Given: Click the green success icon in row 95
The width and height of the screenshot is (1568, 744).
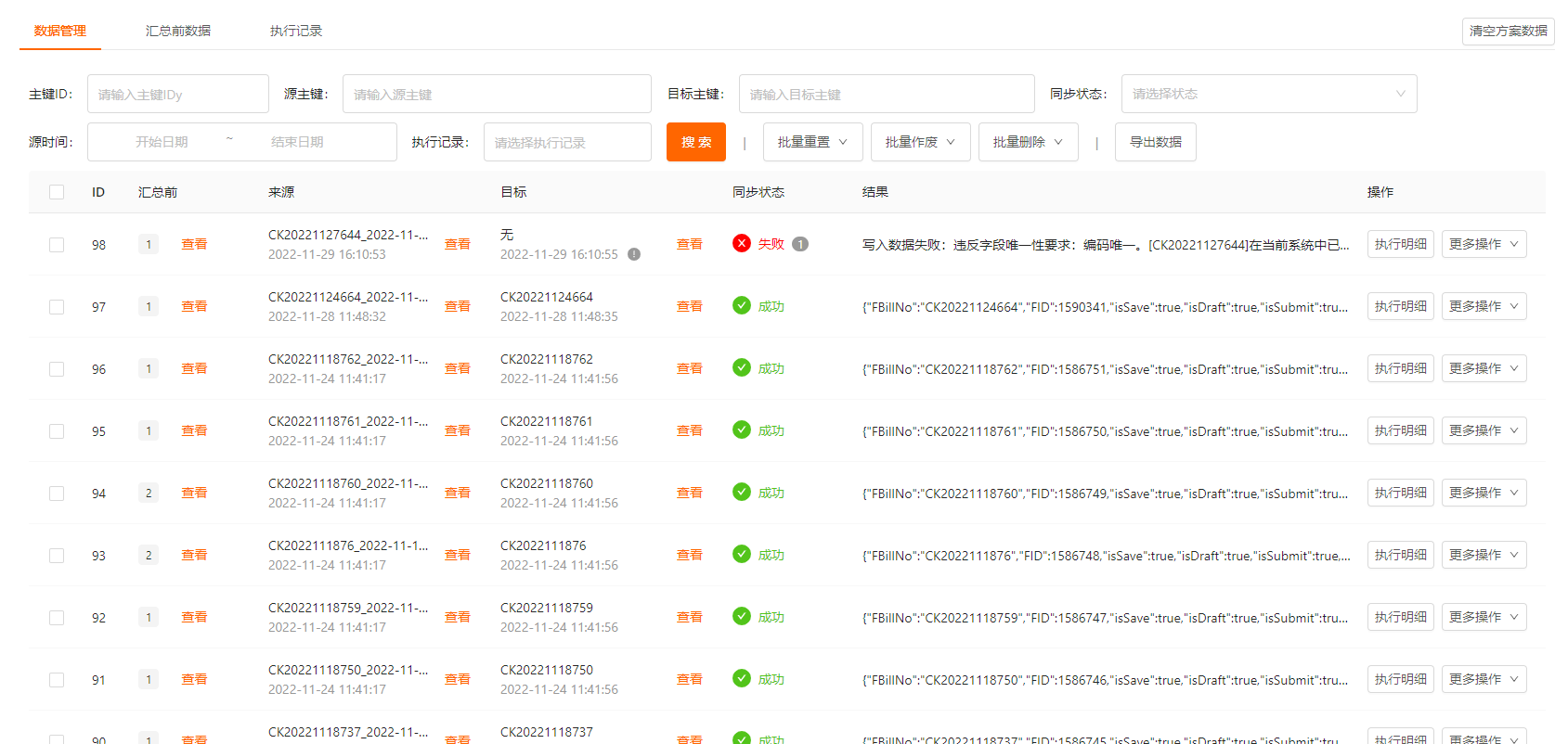Looking at the screenshot, I should [x=741, y=430].
